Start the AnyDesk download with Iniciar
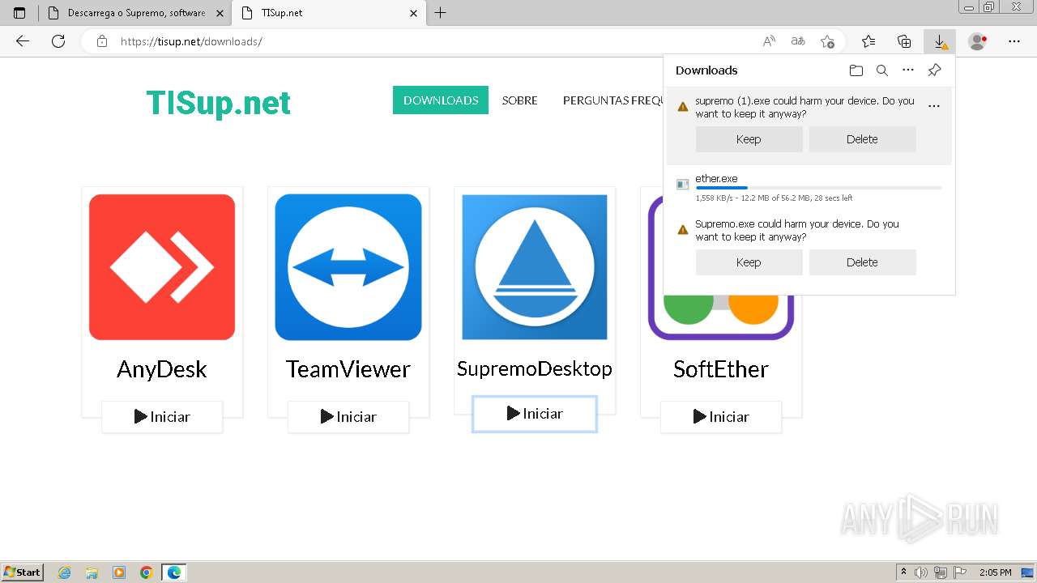 tap(162, 417)
